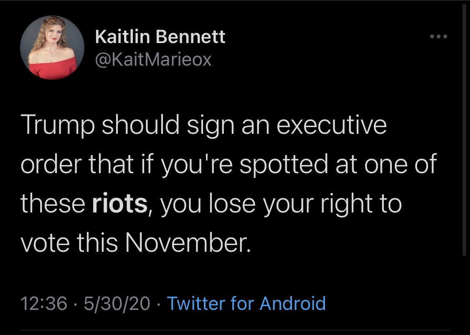Select the @KaitMarieox handle
Viewport: 470px width, 335px height.
(153, 60)
